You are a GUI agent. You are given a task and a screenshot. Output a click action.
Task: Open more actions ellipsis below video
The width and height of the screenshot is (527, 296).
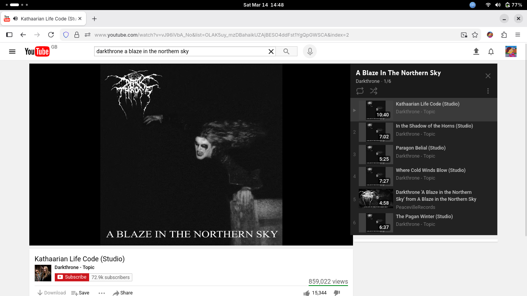click(101, 293)
